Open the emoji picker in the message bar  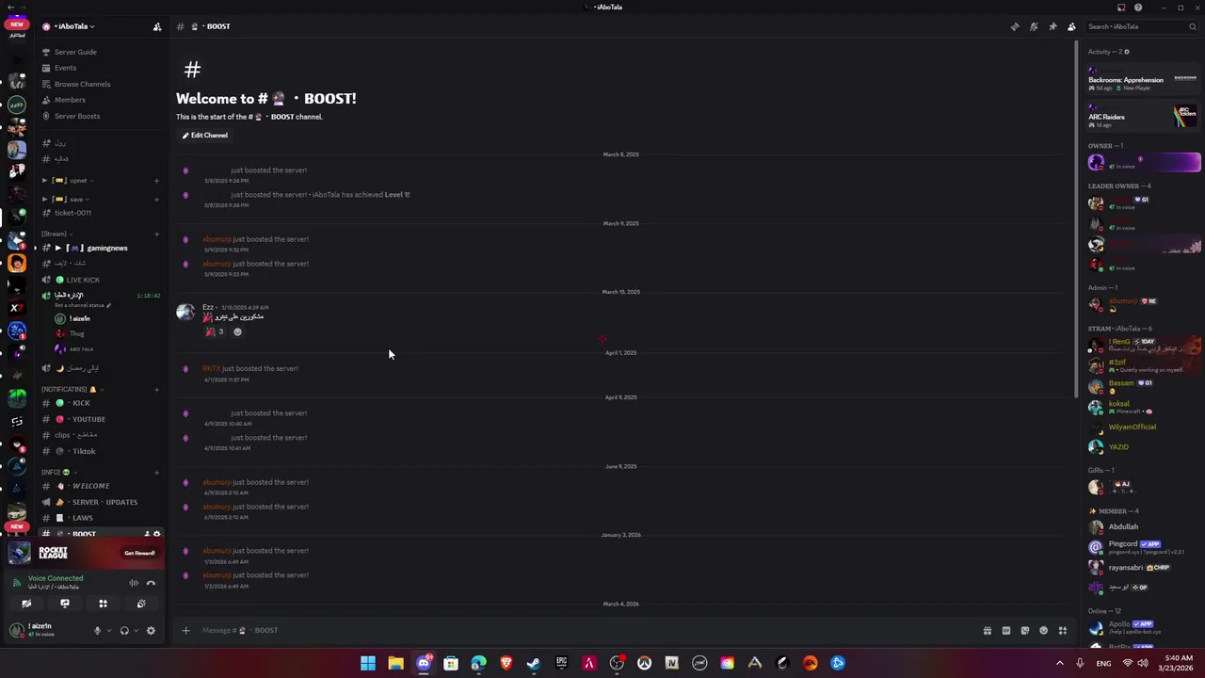coord(1043,631)
